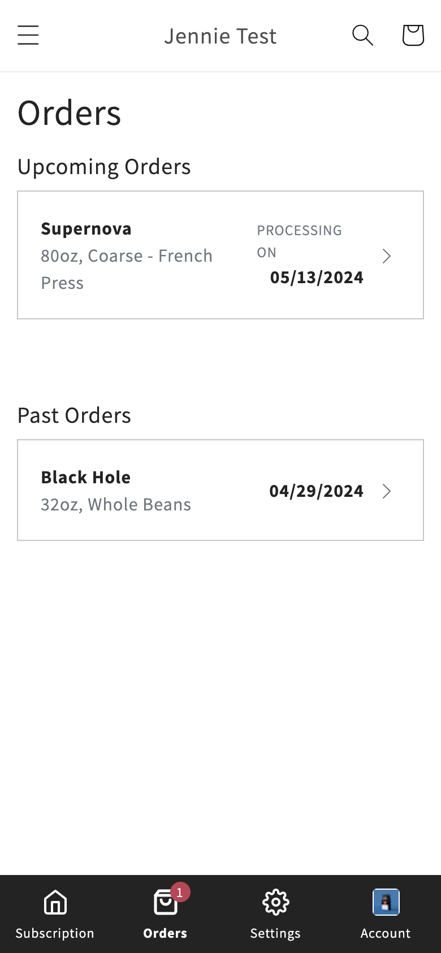The width and height of the screenshot is (441, 953).
Task: Select the Account tab label
Action: (x=386, y=933)
